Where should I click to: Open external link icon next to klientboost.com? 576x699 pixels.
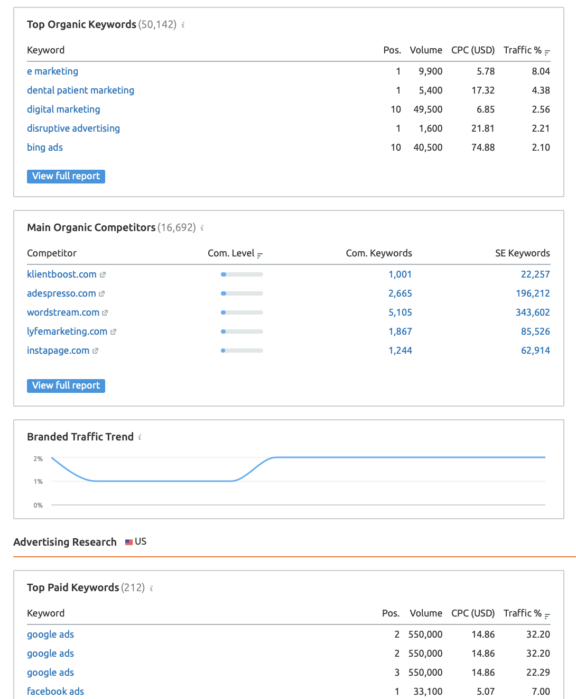[x=103, y=275]
